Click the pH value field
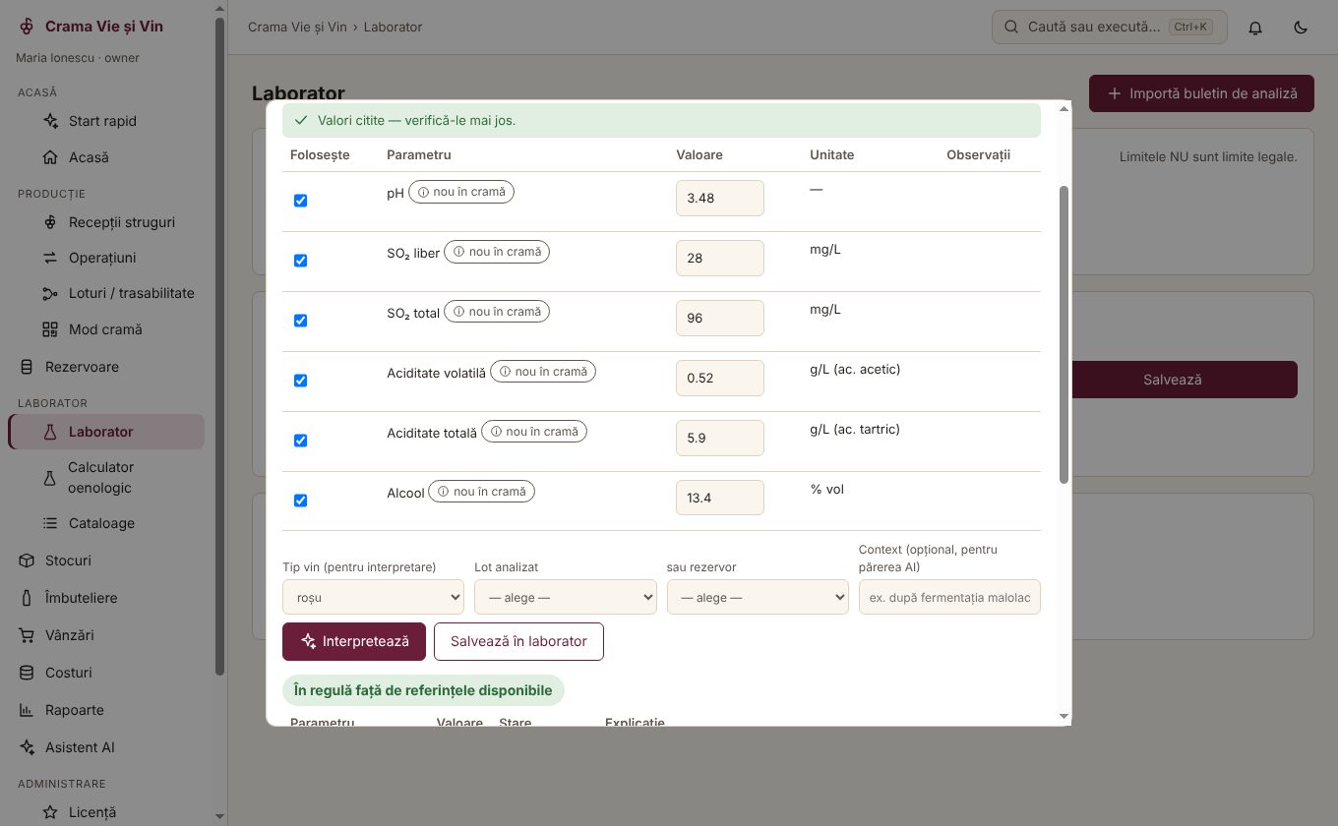The image size is (1338, 826). coord(720,198)
